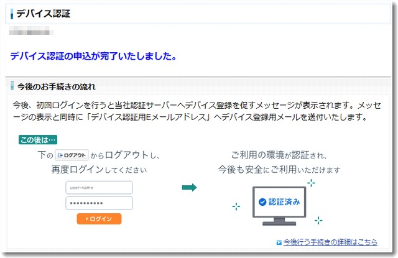Click the green right arrow icon

point(189,188)
